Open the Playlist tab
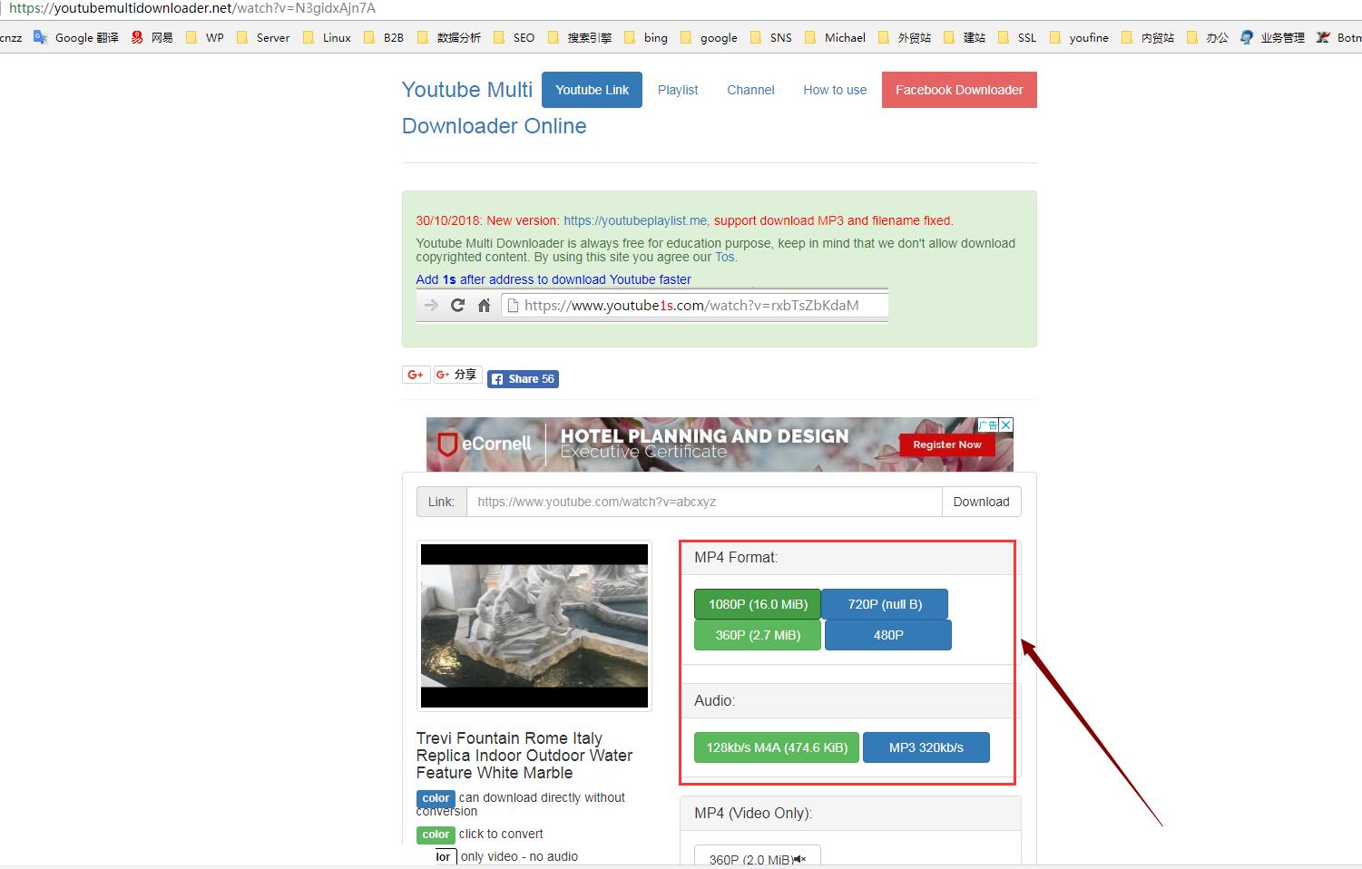 click(x=678, y=90)
